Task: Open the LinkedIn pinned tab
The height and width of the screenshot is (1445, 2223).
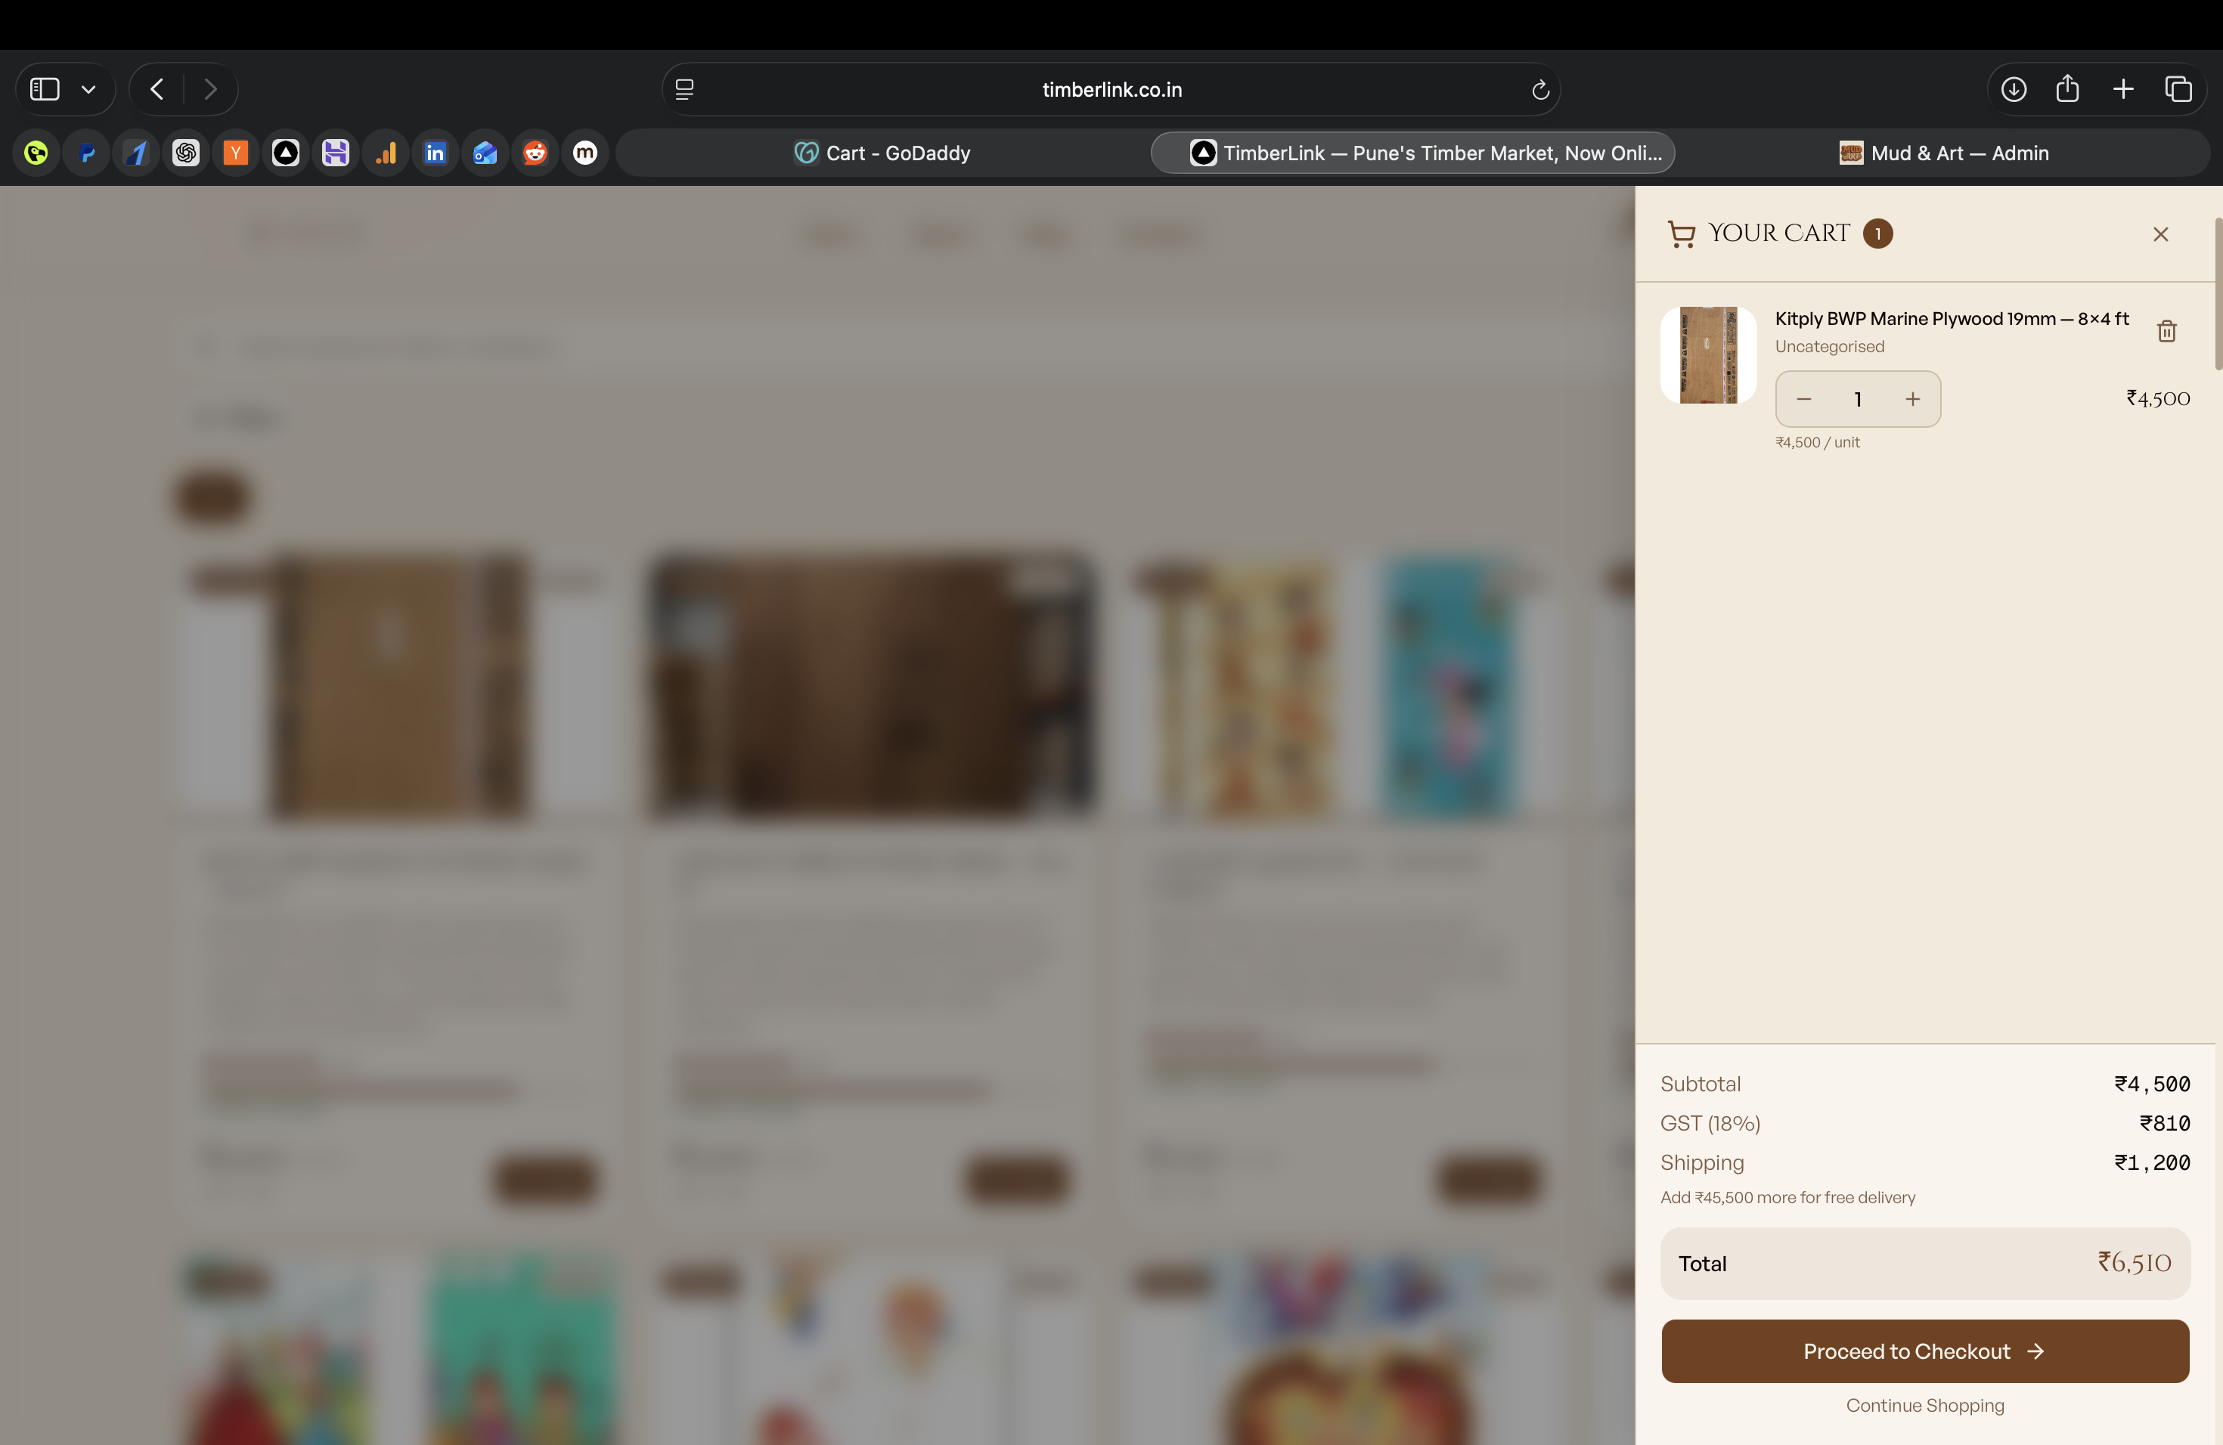Action: (436, 152)
